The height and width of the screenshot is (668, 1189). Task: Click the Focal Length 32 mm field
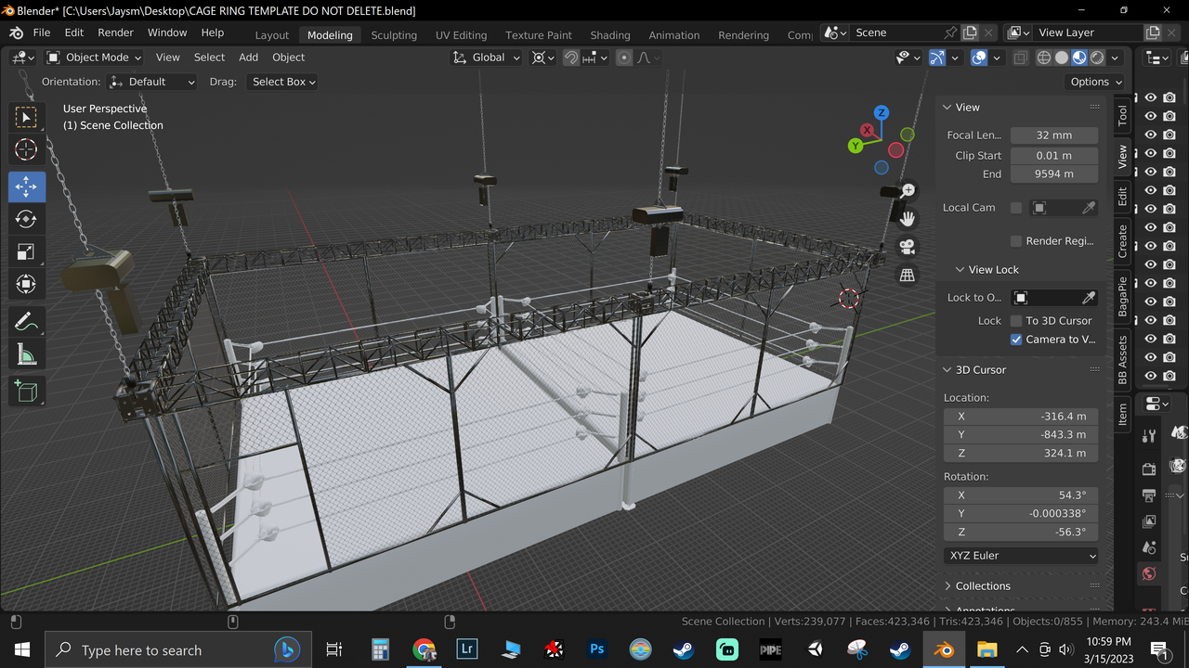coord(1054,135)
